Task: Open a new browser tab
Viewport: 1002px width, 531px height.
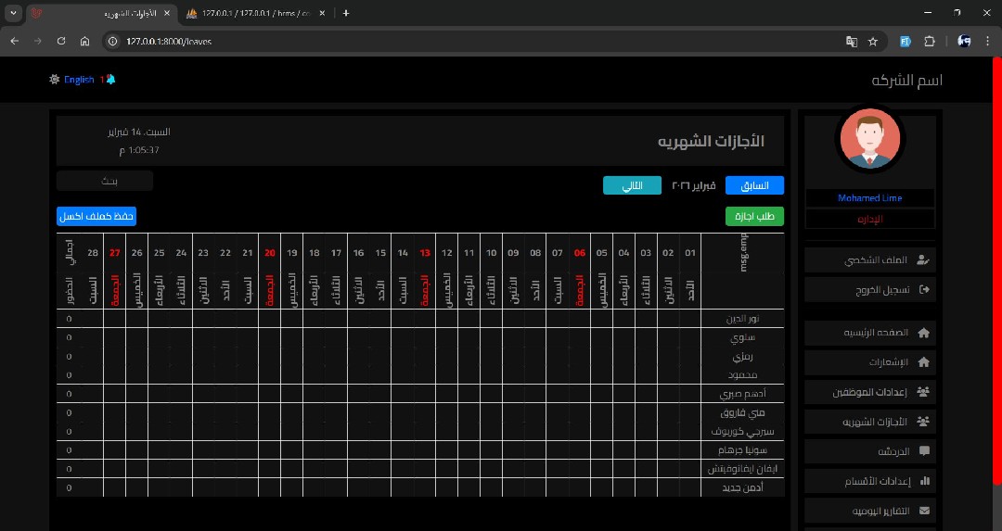Action: point(346,13)
